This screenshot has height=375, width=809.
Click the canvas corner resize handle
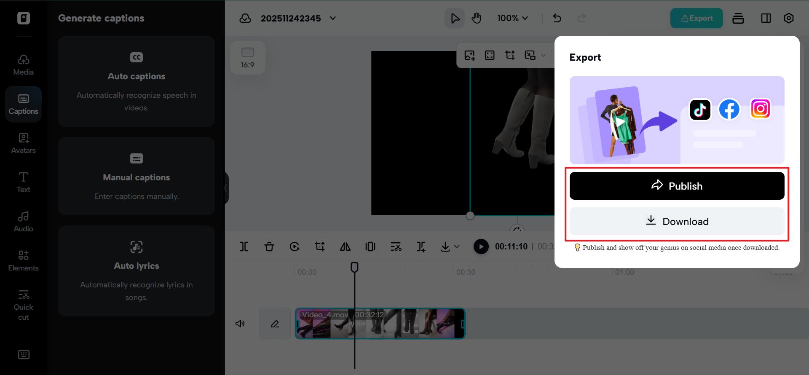pyautogui.click(x=470, y=216)
